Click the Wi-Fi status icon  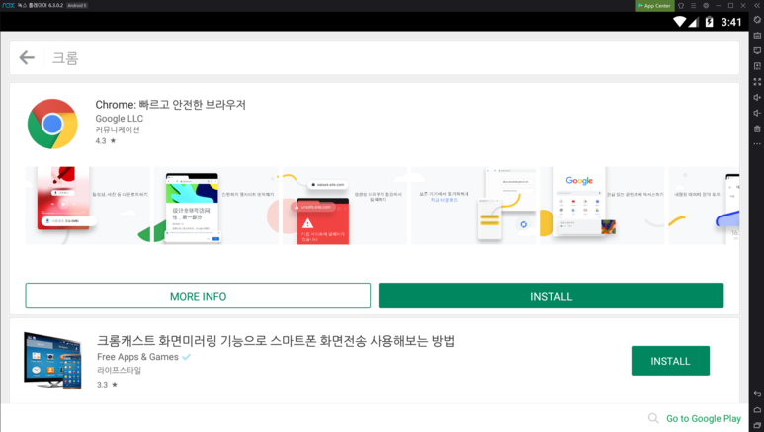pyautogui.click(x=680, y=22)
